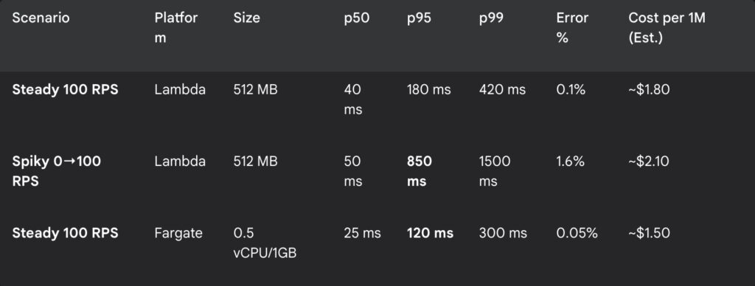Screen dimensions: 755x286
Task: Select the p99 column header
Action: point(491,18)
